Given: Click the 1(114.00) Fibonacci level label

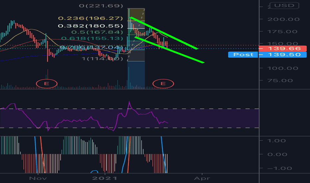Looking at the screenshot, I should [102, 59].
